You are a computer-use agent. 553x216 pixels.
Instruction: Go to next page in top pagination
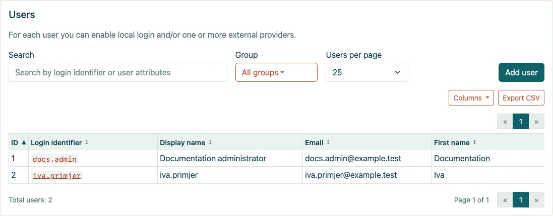point(536,122)
